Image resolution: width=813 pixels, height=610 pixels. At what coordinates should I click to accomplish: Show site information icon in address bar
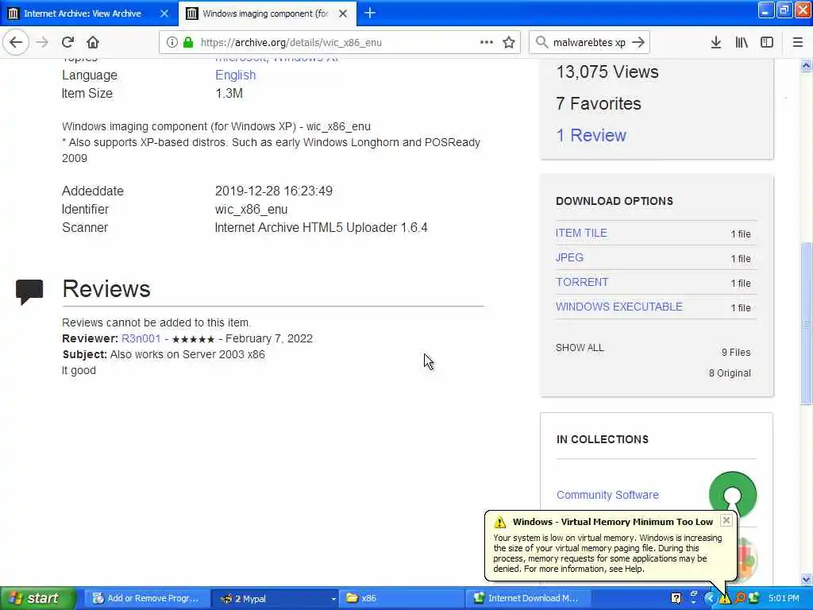click(172, 42)
